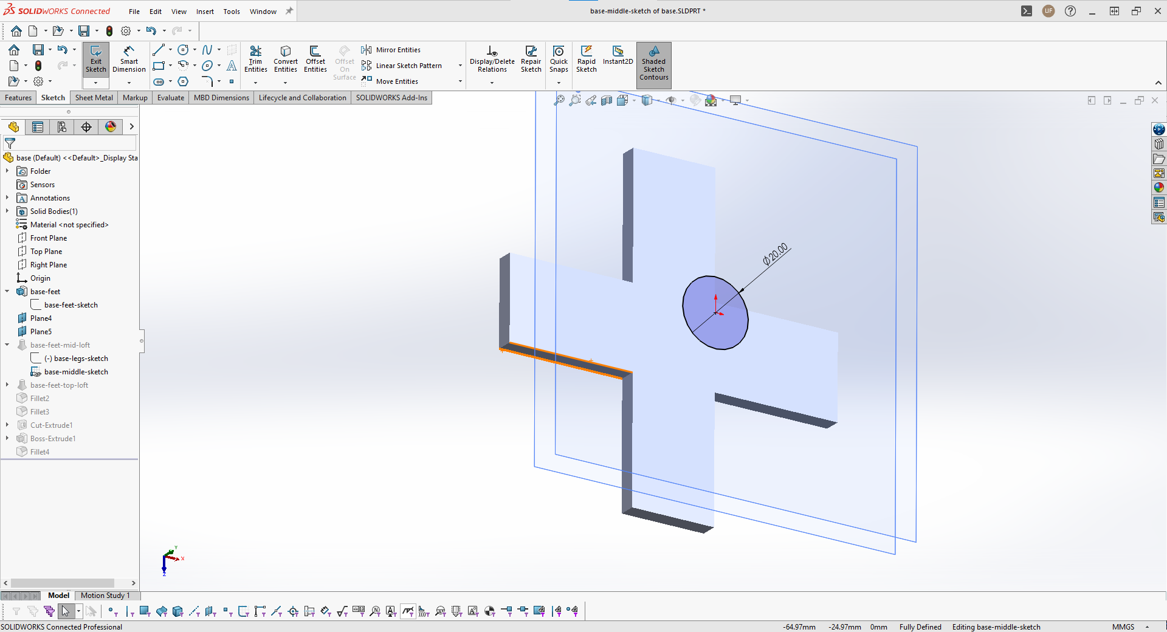Expand the Annotations tree node

click(x=7, y=198)
